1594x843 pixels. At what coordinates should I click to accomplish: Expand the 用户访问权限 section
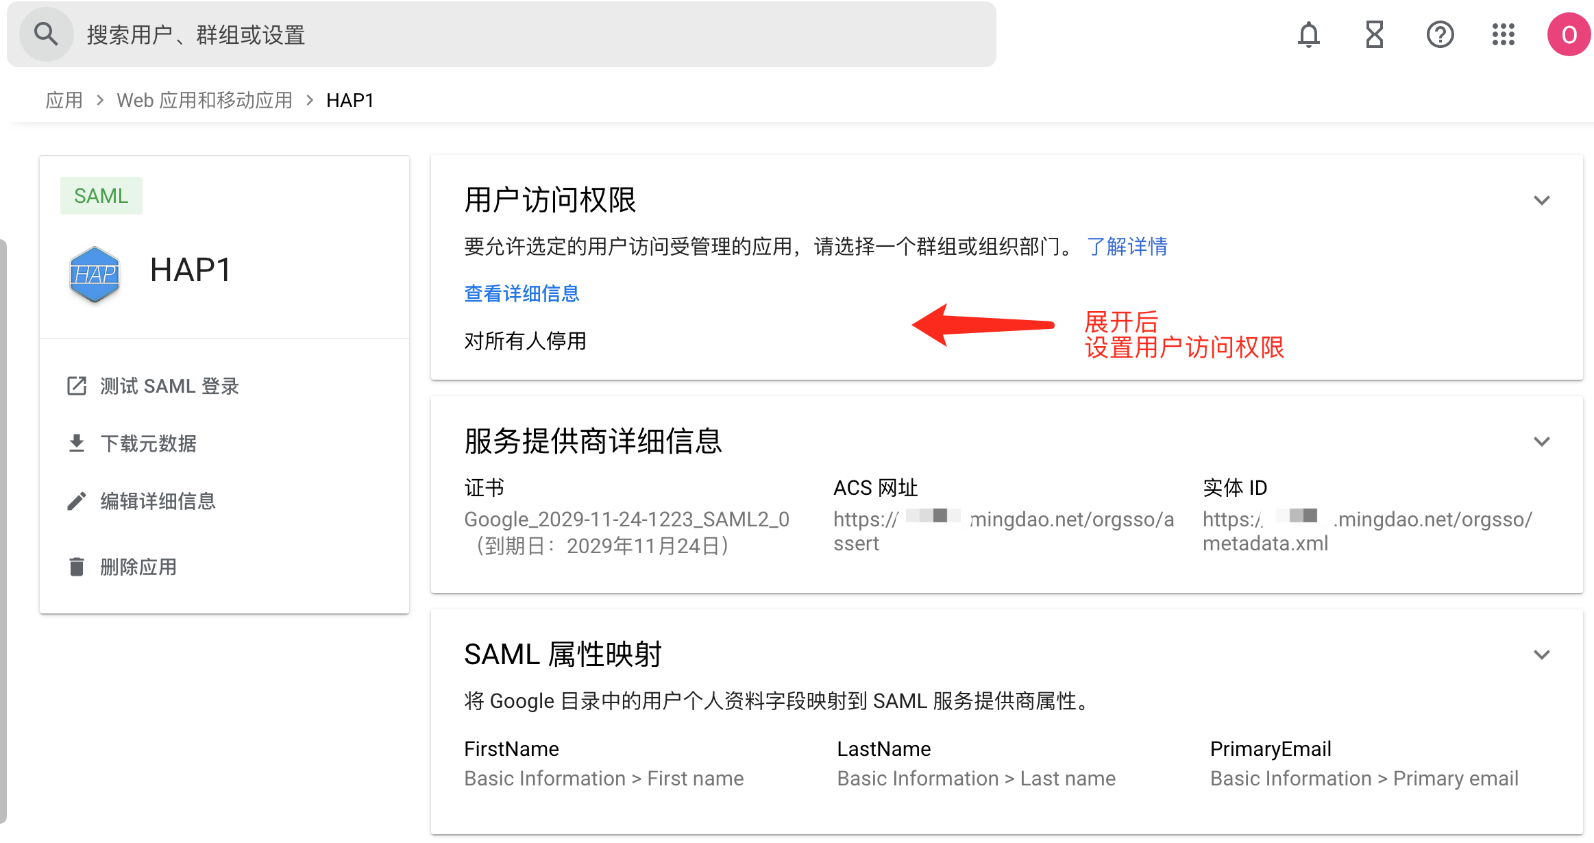1541,200
